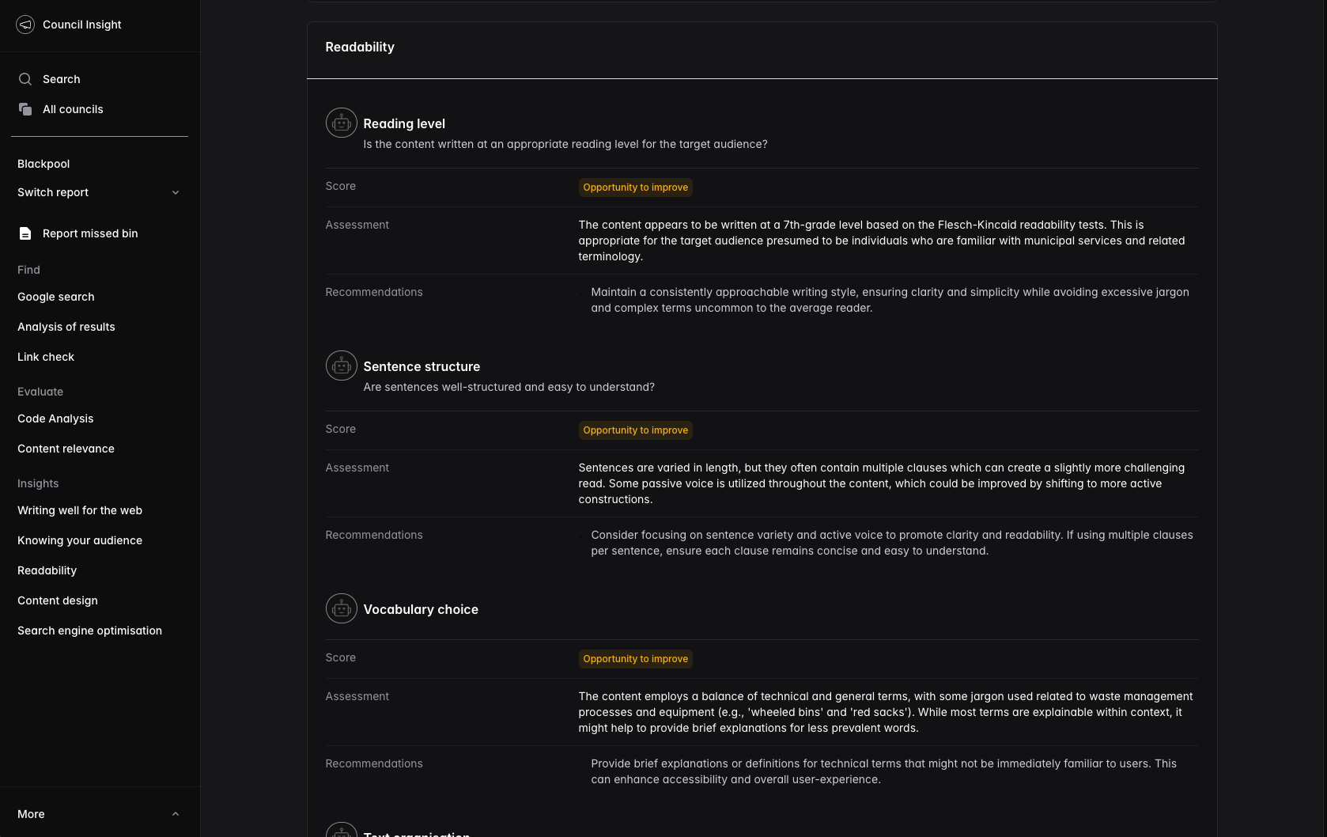The height and width of the screenshot is (837, 1327).
Task: Open the Switch report selector
Action: click(x=53, y=192)
